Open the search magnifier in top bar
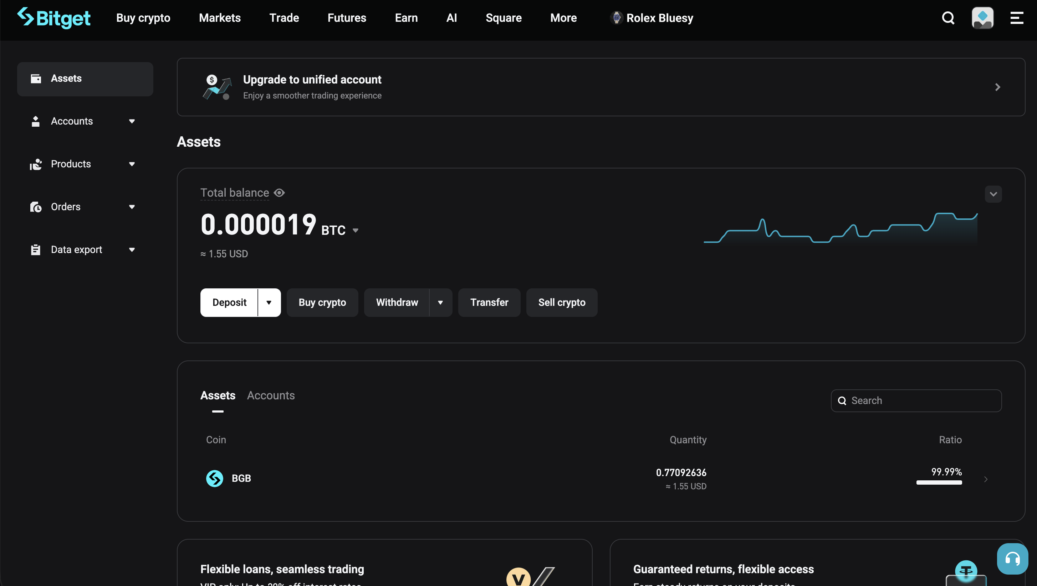Viewport: 1037px width, 586px height. coord(948,18)
